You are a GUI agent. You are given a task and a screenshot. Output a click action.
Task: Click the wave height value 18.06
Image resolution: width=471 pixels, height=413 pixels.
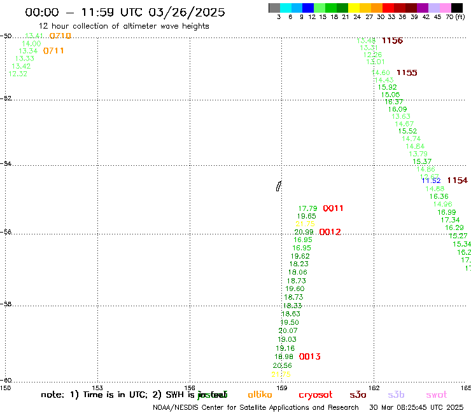[298, 272]
